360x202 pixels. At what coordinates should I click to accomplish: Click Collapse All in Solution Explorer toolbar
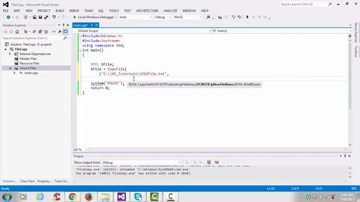tap(40, 31)
